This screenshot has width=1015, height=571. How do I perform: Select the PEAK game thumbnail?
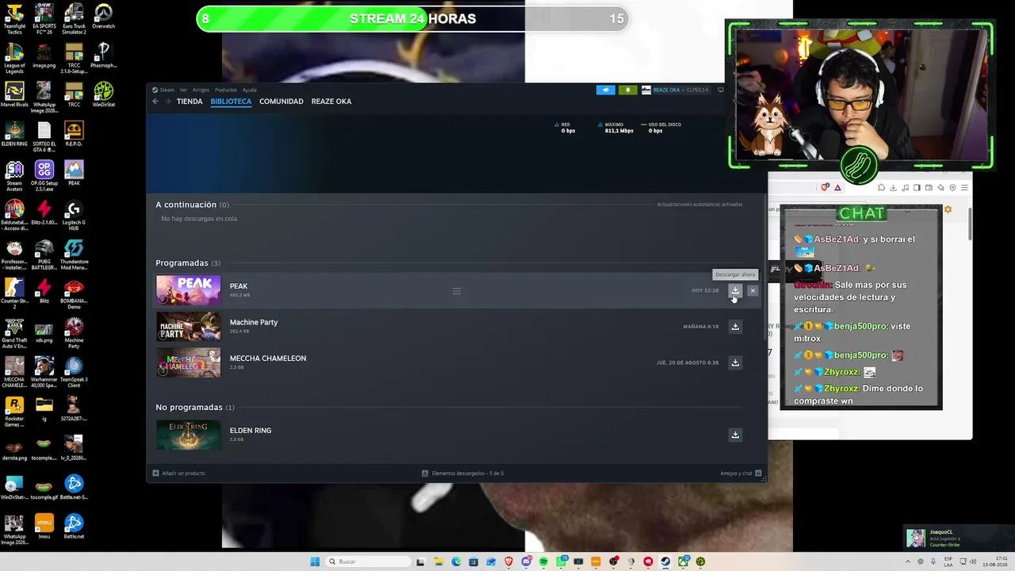pos(188,290)
